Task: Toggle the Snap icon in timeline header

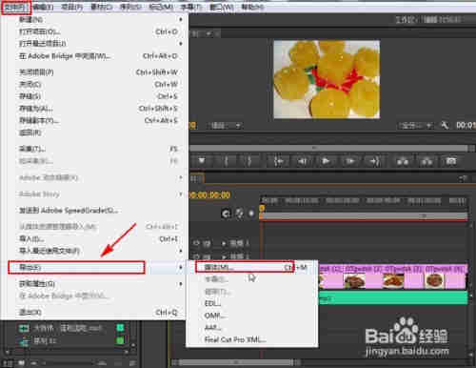Action: (226, 214)
